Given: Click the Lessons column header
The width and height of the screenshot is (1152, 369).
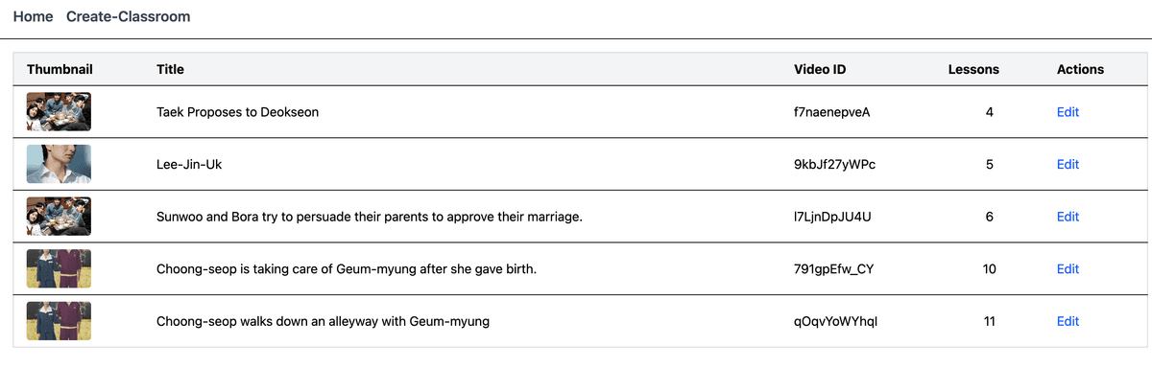Looking at the screenshot, I should coord(973,69).
